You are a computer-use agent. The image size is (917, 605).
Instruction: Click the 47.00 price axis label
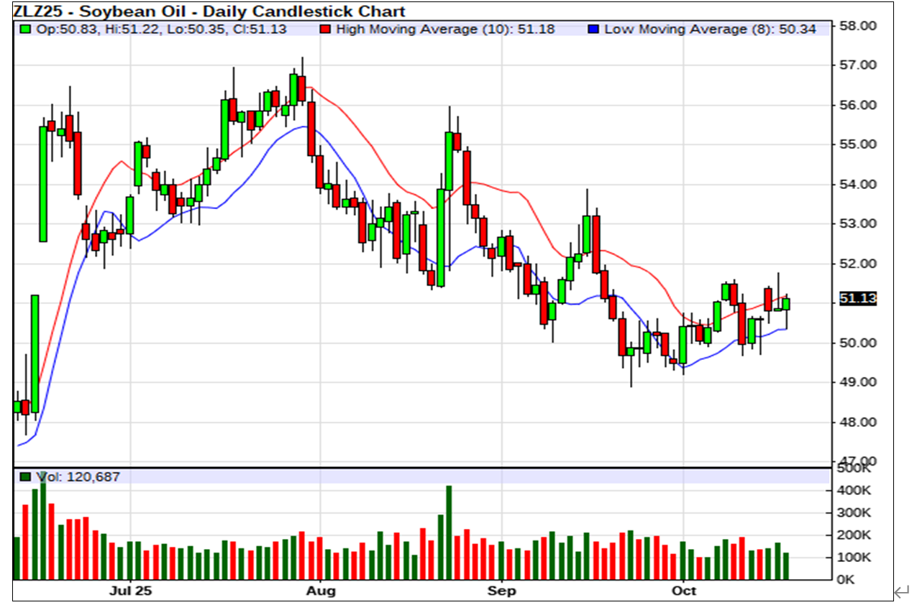tap(857, 461)
